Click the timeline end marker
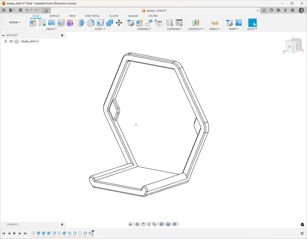The width and height of the screenshot is (307, 239). click(x=93, y=233)
